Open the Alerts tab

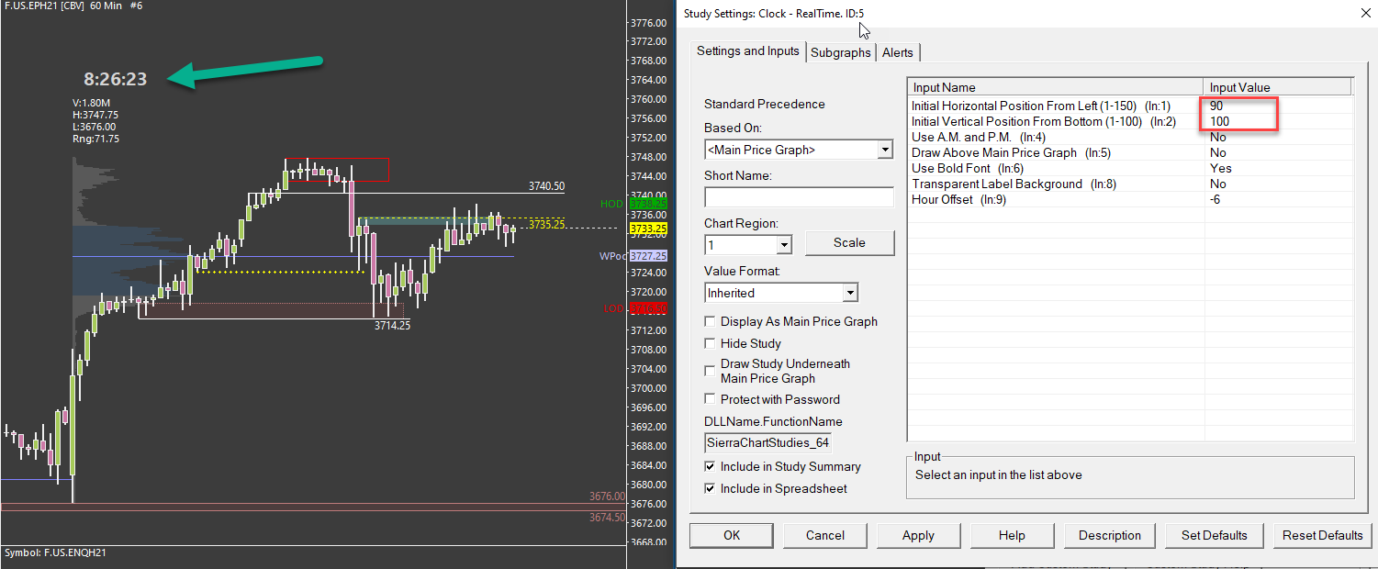[898, 52]
